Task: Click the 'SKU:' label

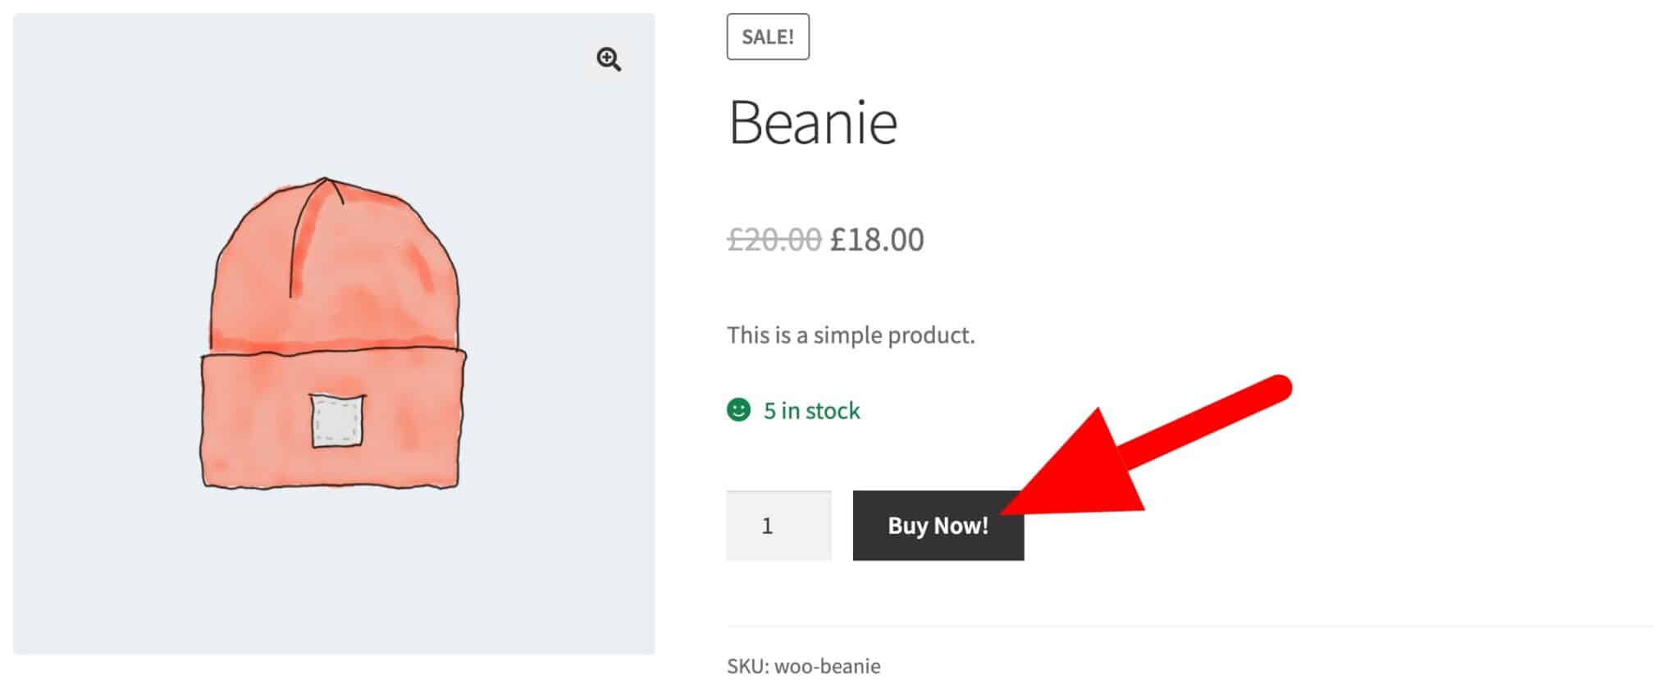Action: coord(746,666)
